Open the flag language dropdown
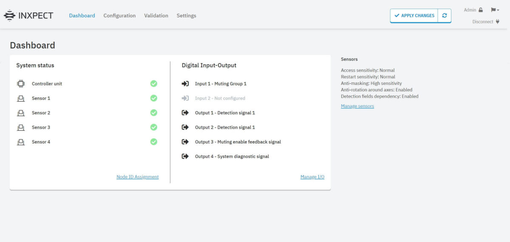Screen dimensions: 510x242 (x=495, y=10)
